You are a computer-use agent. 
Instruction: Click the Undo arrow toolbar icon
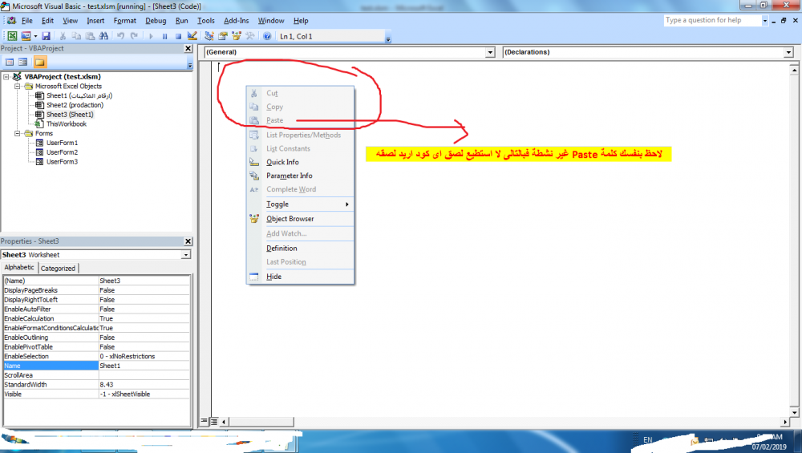[121, 36]
